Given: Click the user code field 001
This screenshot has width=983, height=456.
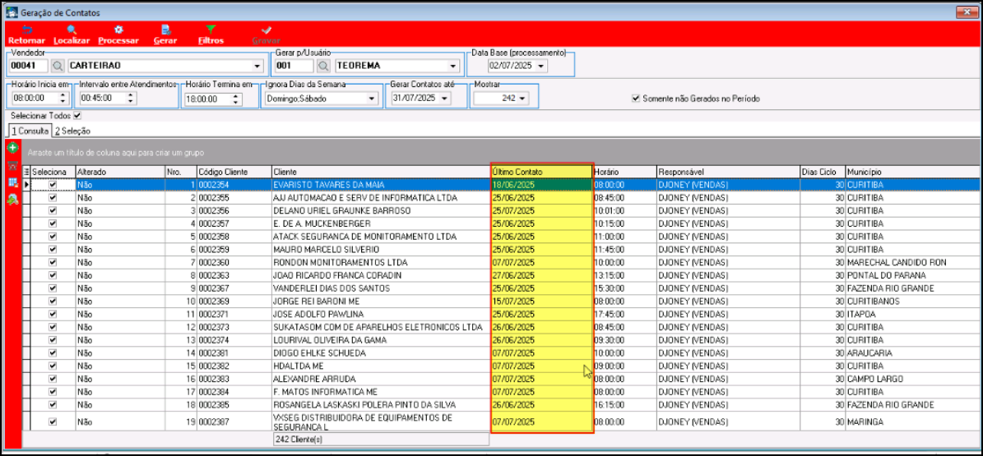Looking at the screenshot, I should point(294,66).
